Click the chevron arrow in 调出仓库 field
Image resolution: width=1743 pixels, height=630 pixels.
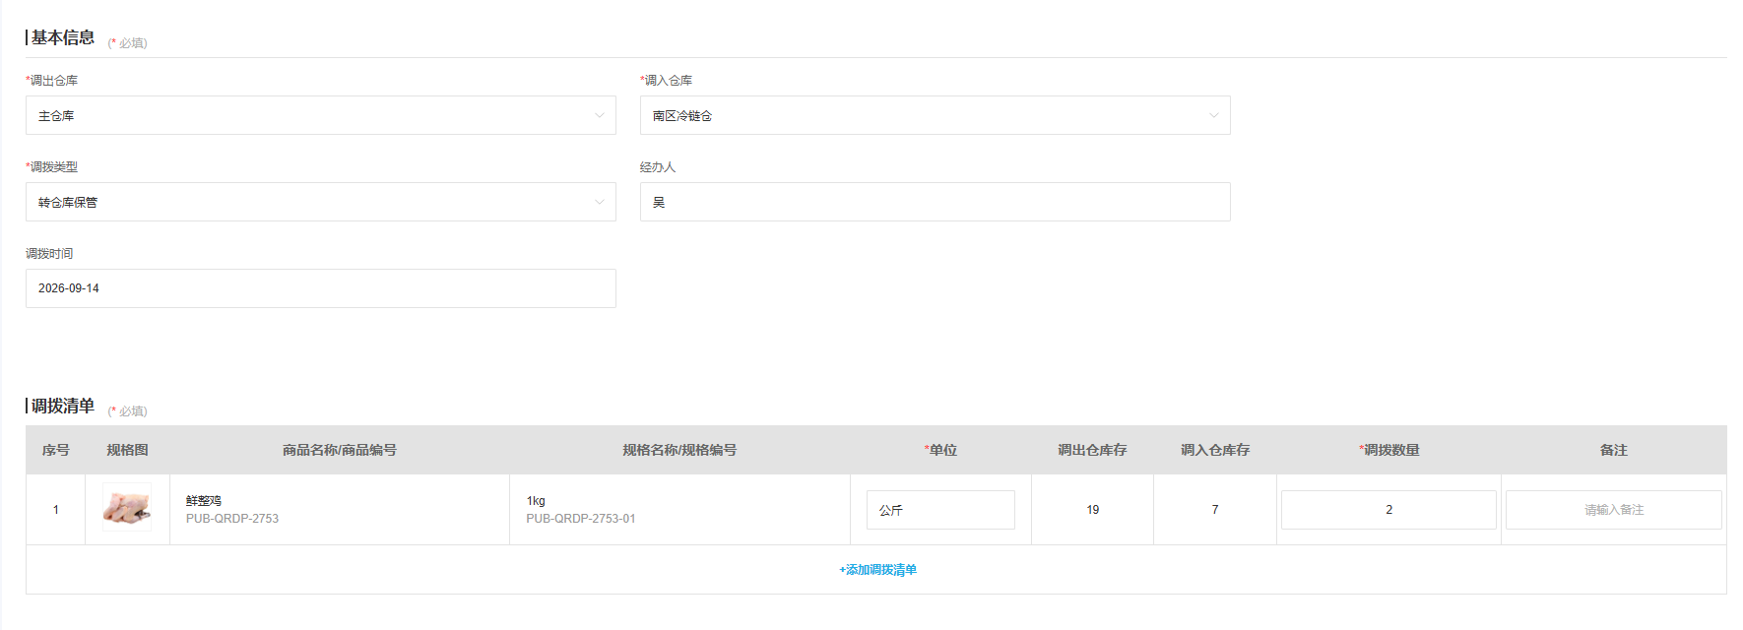tap(600, 115)
